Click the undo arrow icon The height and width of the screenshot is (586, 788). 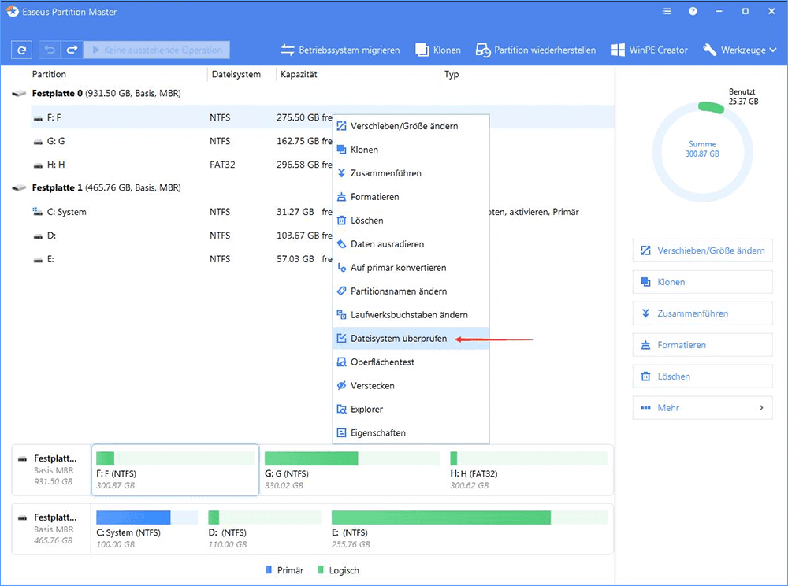50,50
